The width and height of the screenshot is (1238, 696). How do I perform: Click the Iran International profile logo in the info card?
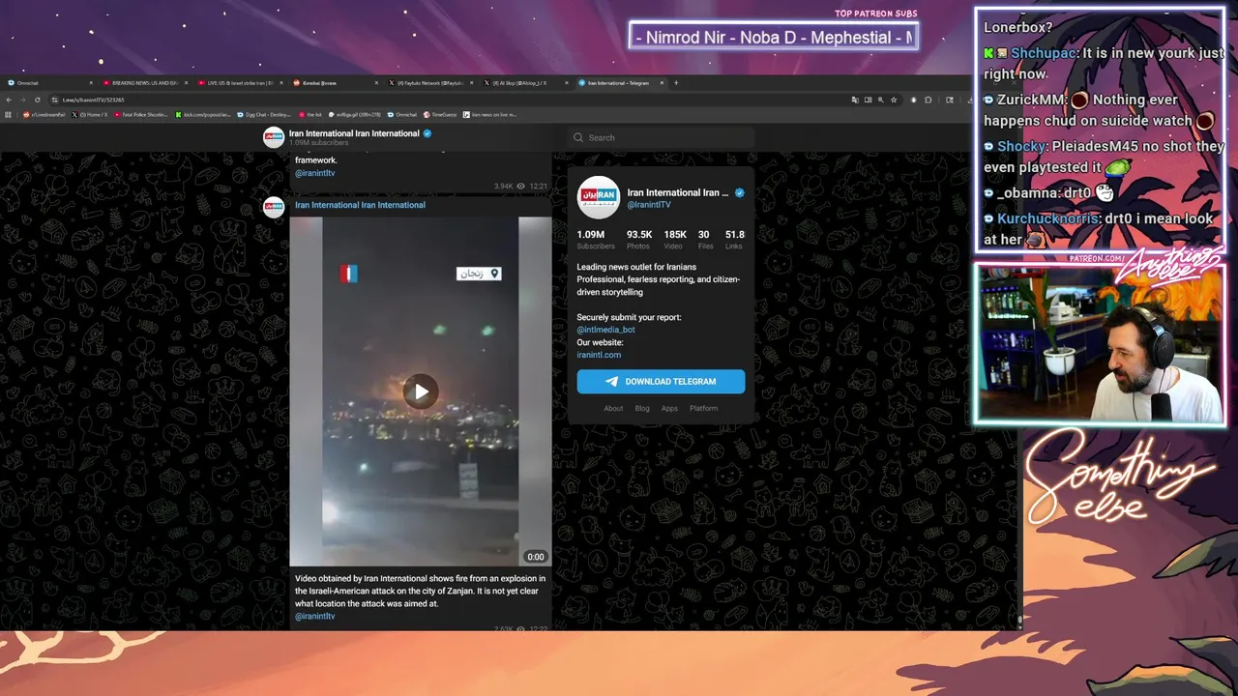click(598, 197)
